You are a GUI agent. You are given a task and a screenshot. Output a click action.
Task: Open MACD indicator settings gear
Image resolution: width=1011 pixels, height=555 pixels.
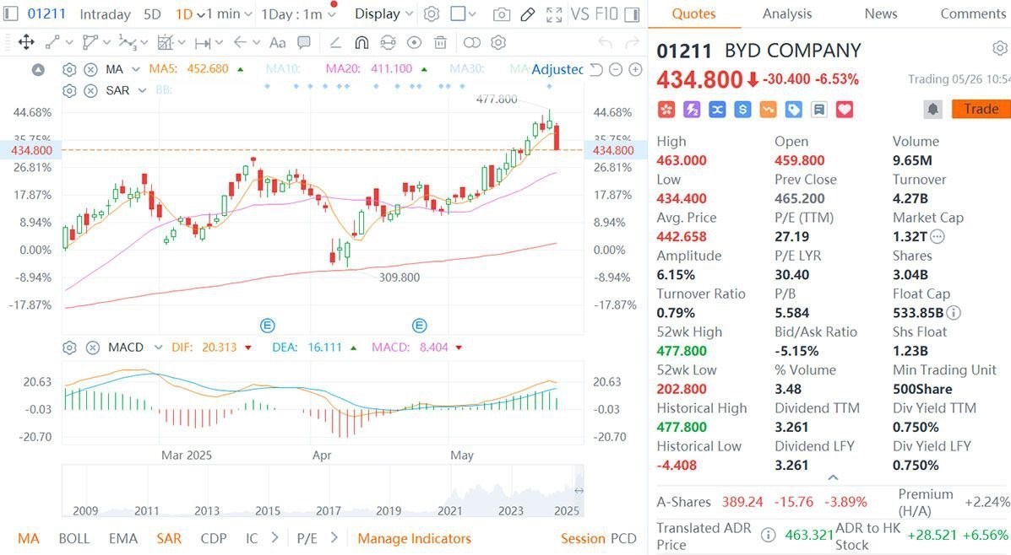(69, 347)
